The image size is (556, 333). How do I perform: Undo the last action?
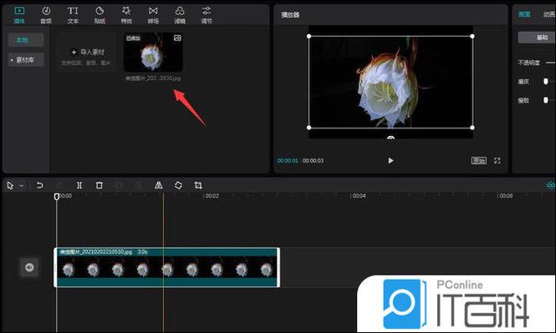[x=40, y=185]
